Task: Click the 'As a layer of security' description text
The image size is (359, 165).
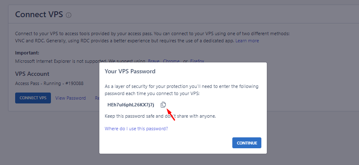Action: [x=181, y=90]
